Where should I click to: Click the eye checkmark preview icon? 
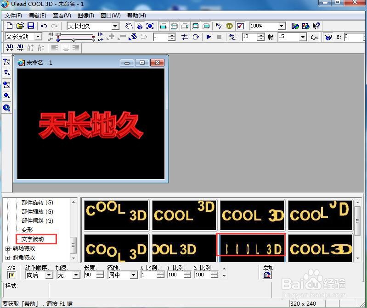[218, 26]
